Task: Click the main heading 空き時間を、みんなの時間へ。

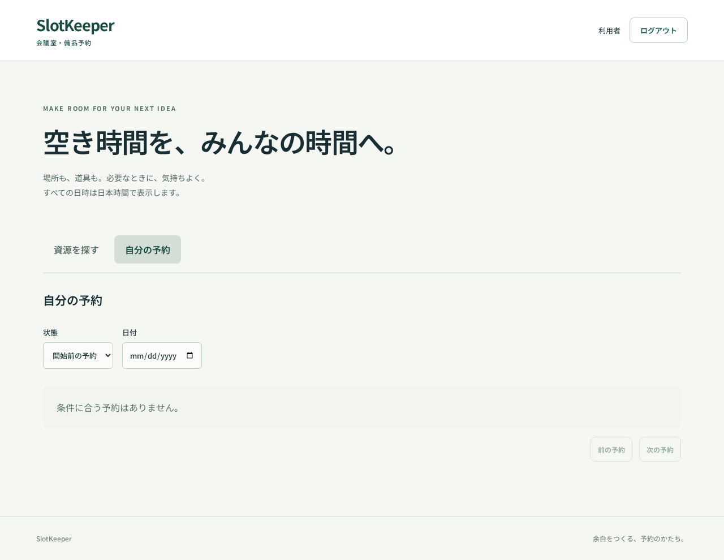Action: 222,143
